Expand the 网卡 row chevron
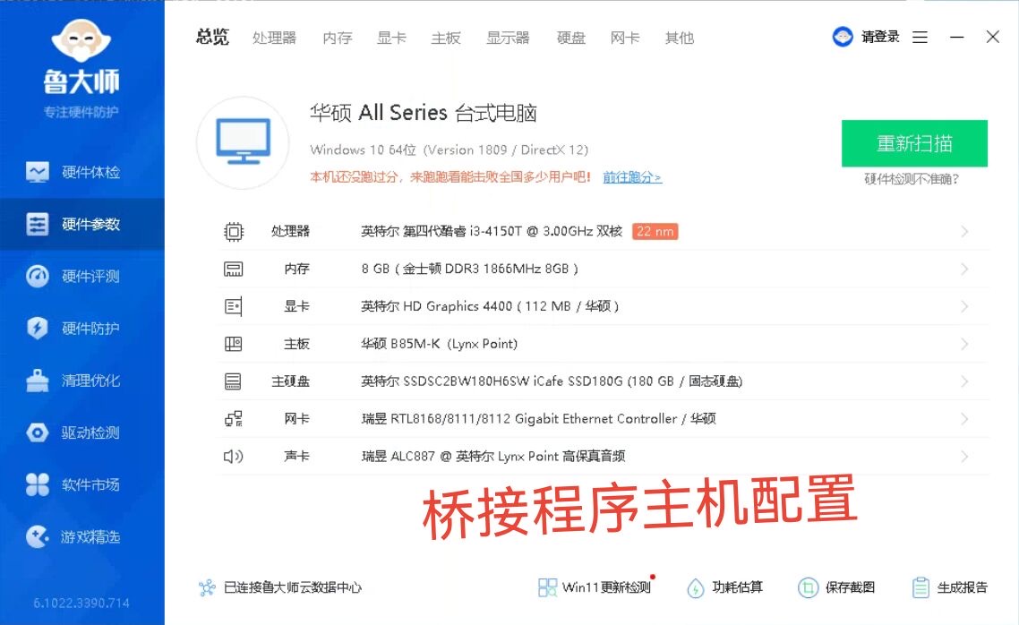 point(964,418)
